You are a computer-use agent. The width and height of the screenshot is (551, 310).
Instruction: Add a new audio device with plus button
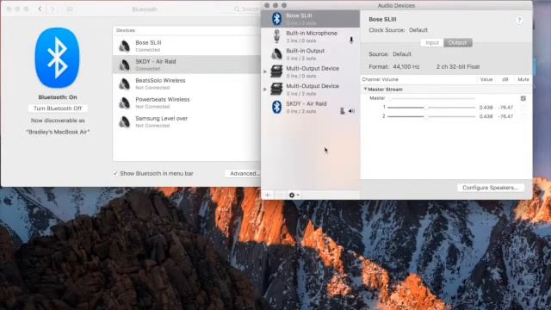click(268, 195)
